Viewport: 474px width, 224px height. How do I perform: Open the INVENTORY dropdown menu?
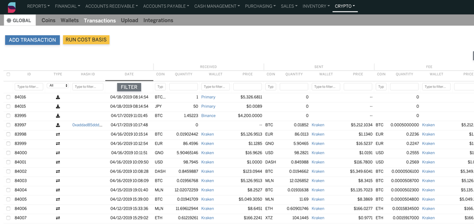click(316, 6)
